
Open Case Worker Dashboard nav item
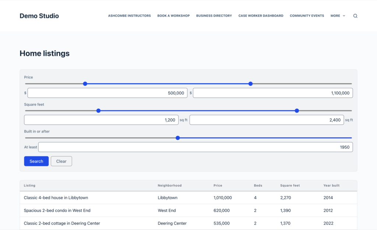261,15
